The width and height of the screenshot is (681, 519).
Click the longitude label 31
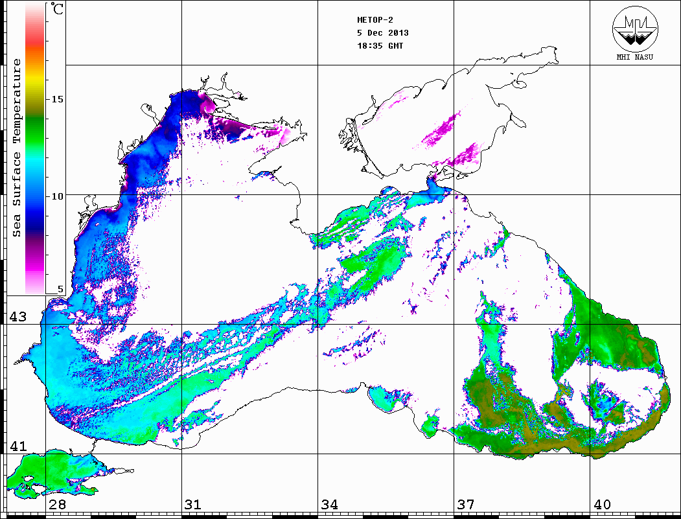(x=193, y=505)
